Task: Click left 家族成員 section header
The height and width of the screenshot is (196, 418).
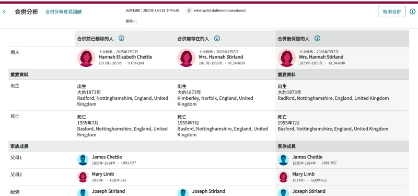Action: [x=19, y=146]
